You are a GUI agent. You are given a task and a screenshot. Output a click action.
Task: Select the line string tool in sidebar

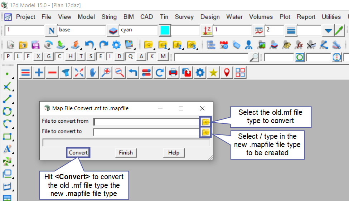pos(7,99)
